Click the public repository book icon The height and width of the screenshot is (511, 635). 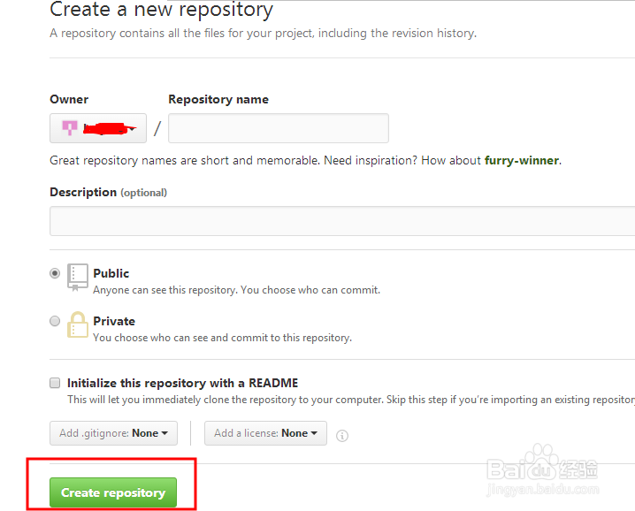pos(78,278)
